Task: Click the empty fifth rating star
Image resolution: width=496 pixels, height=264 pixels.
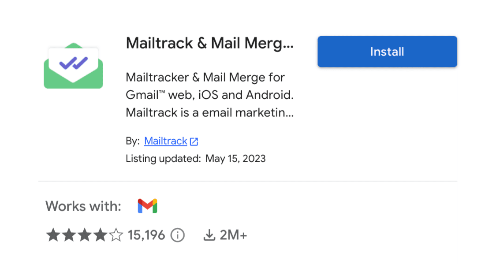Action: click(116, 235)
